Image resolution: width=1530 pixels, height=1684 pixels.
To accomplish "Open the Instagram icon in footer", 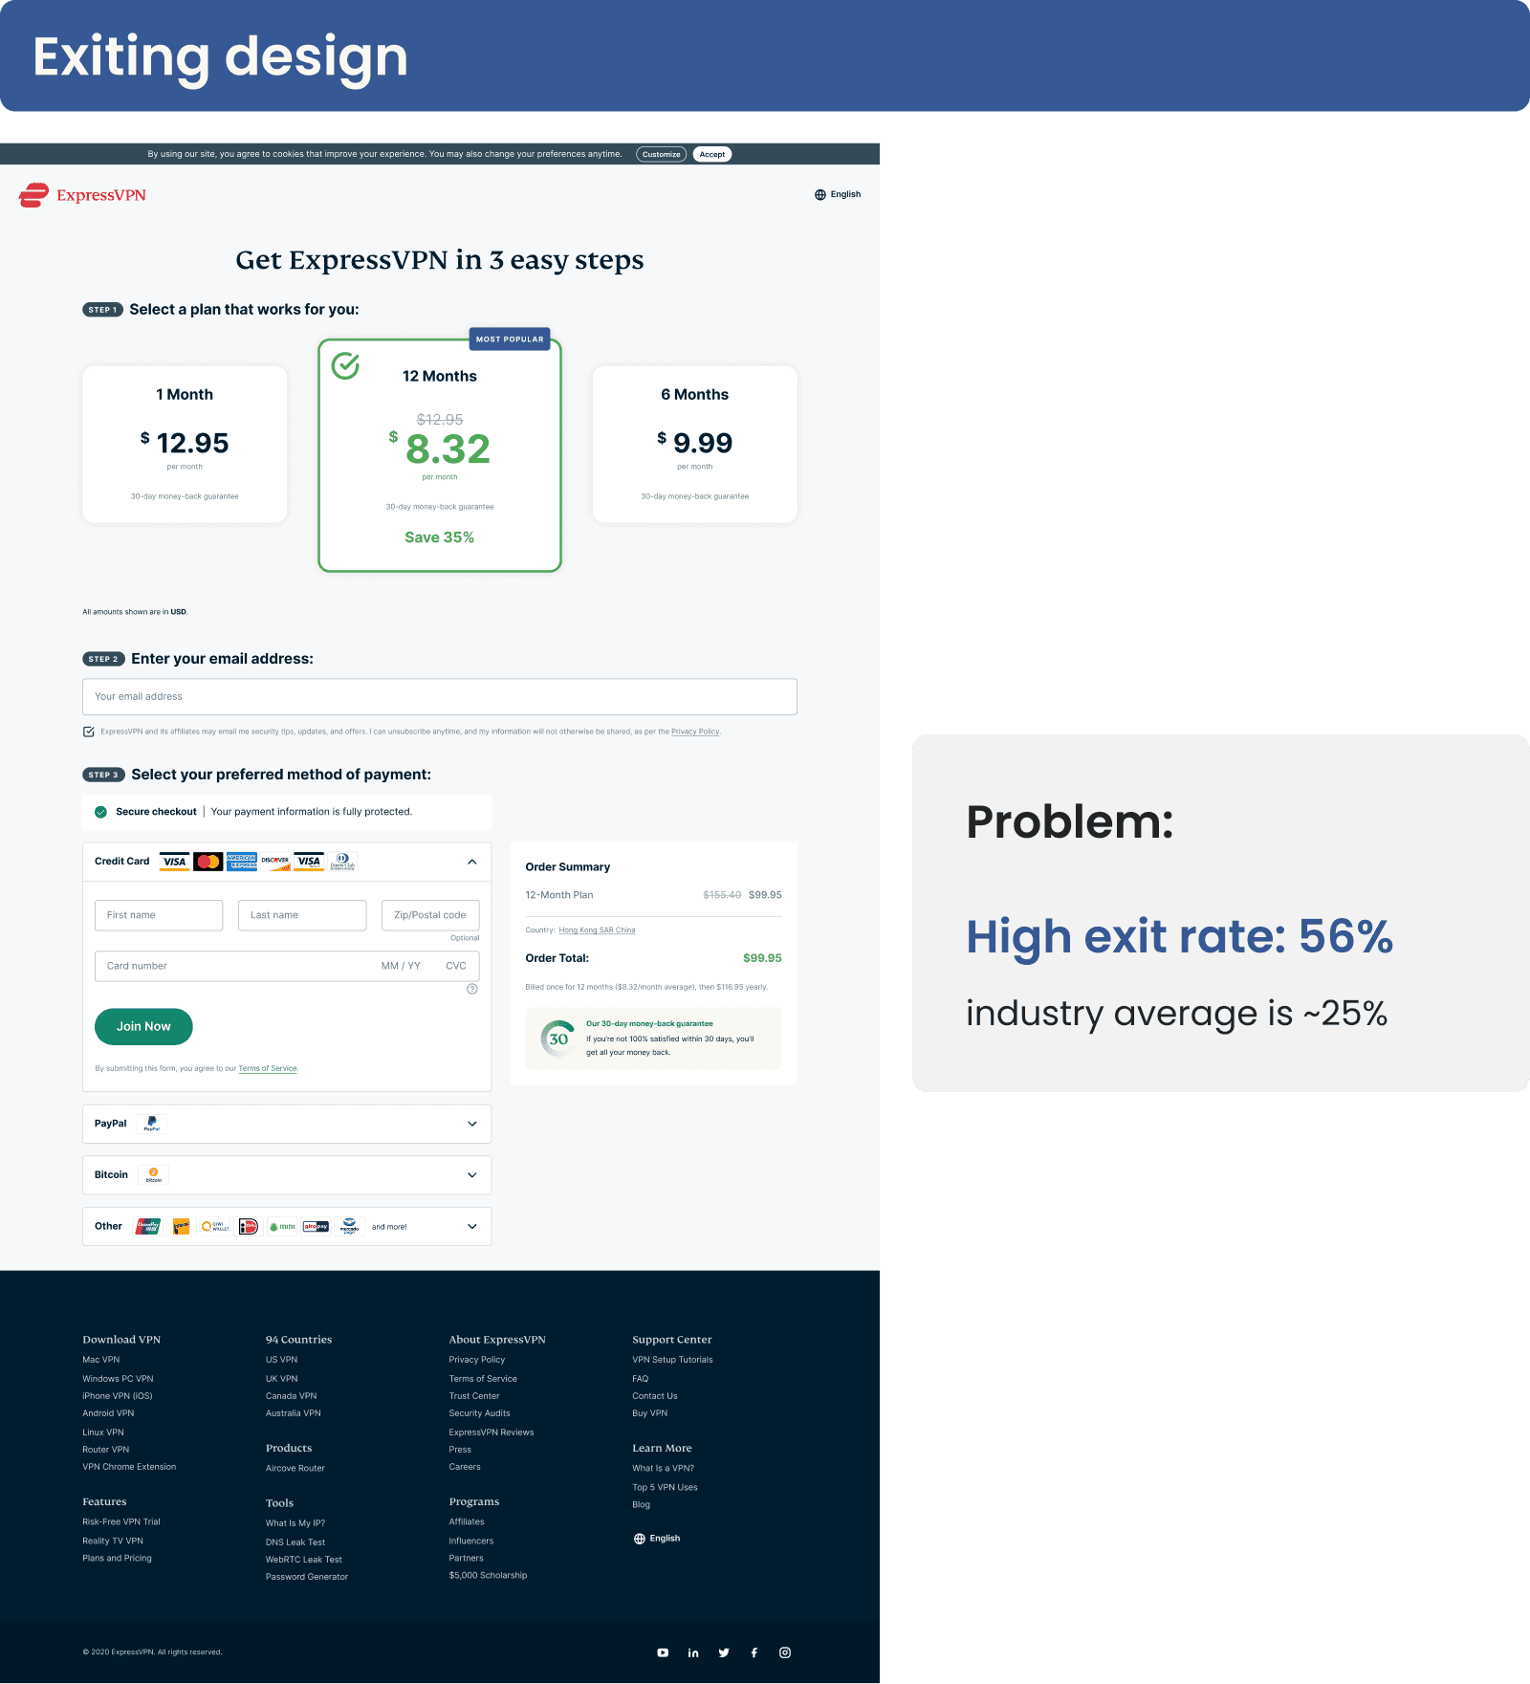I will click(785, 1652).
